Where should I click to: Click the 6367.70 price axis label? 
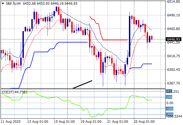click(x=173, y=83)
